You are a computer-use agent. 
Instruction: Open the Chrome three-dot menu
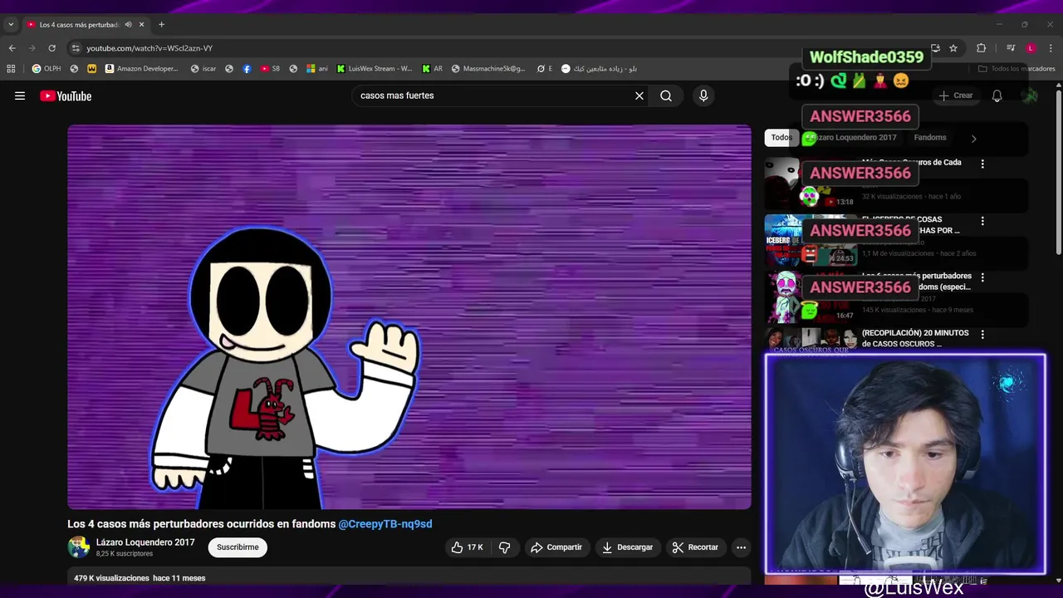point(1051,48)
